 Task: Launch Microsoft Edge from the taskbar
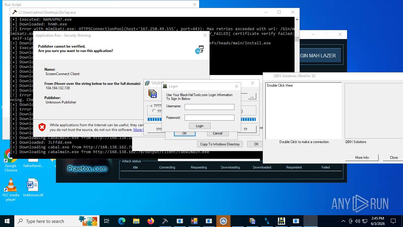(122, 221)
